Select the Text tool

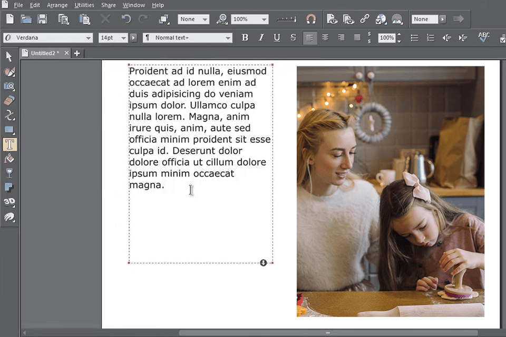pos(9,144)
